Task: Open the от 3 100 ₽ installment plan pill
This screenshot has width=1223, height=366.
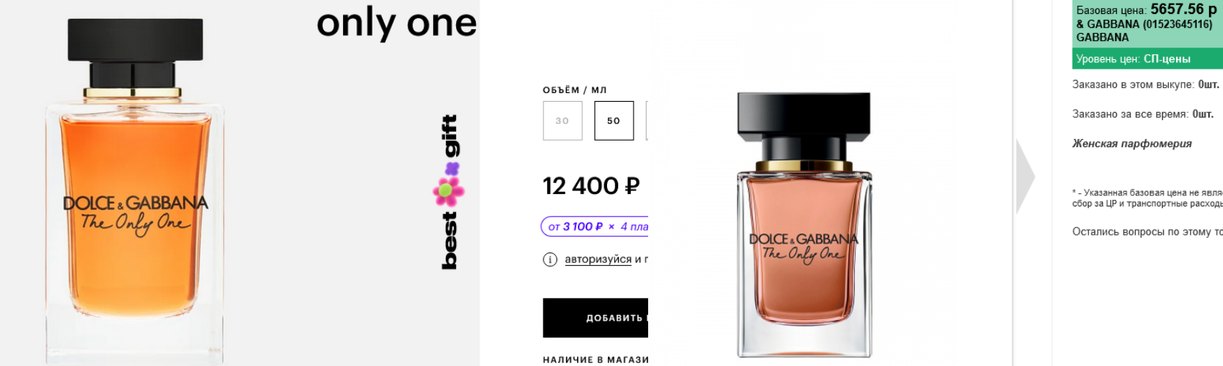Action: (595, 227)
